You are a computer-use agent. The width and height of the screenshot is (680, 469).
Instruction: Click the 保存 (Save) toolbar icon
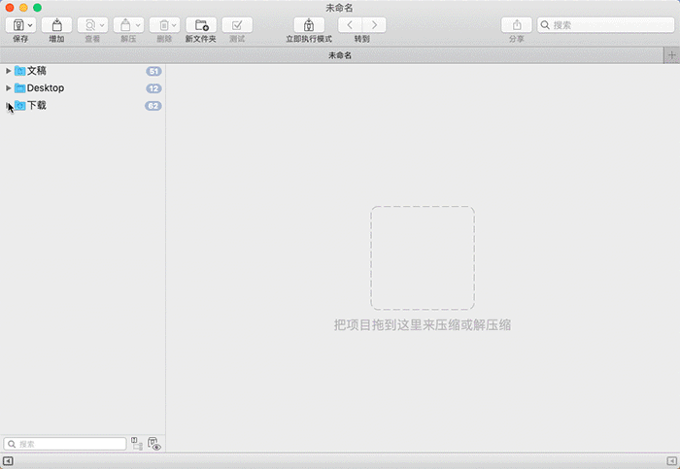[18, 25]
